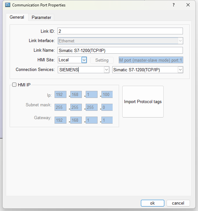
Task: Click the Import Protocol tags button
Action: pos(143,102)
